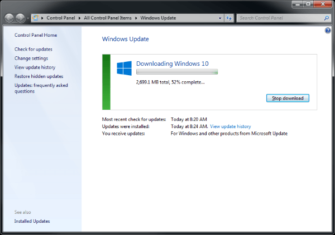Image resolution: width=335 pixels, height=235 pixels.
Task: Click the magnifier search icon
Action: (x=327, y=18)
